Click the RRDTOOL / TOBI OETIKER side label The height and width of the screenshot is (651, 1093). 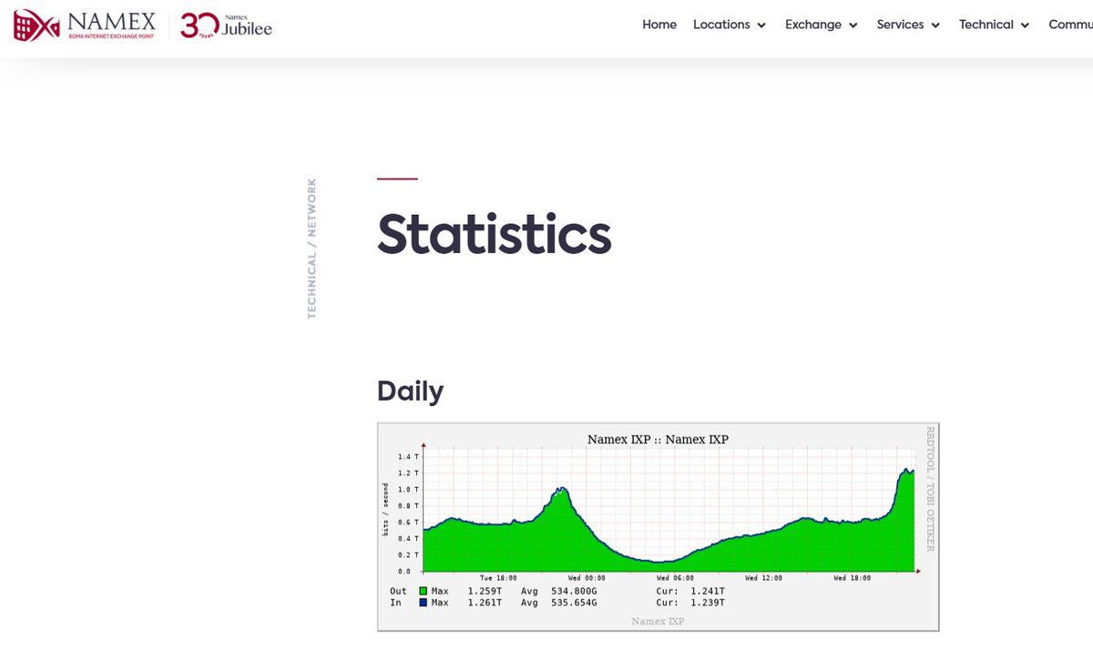930,489
